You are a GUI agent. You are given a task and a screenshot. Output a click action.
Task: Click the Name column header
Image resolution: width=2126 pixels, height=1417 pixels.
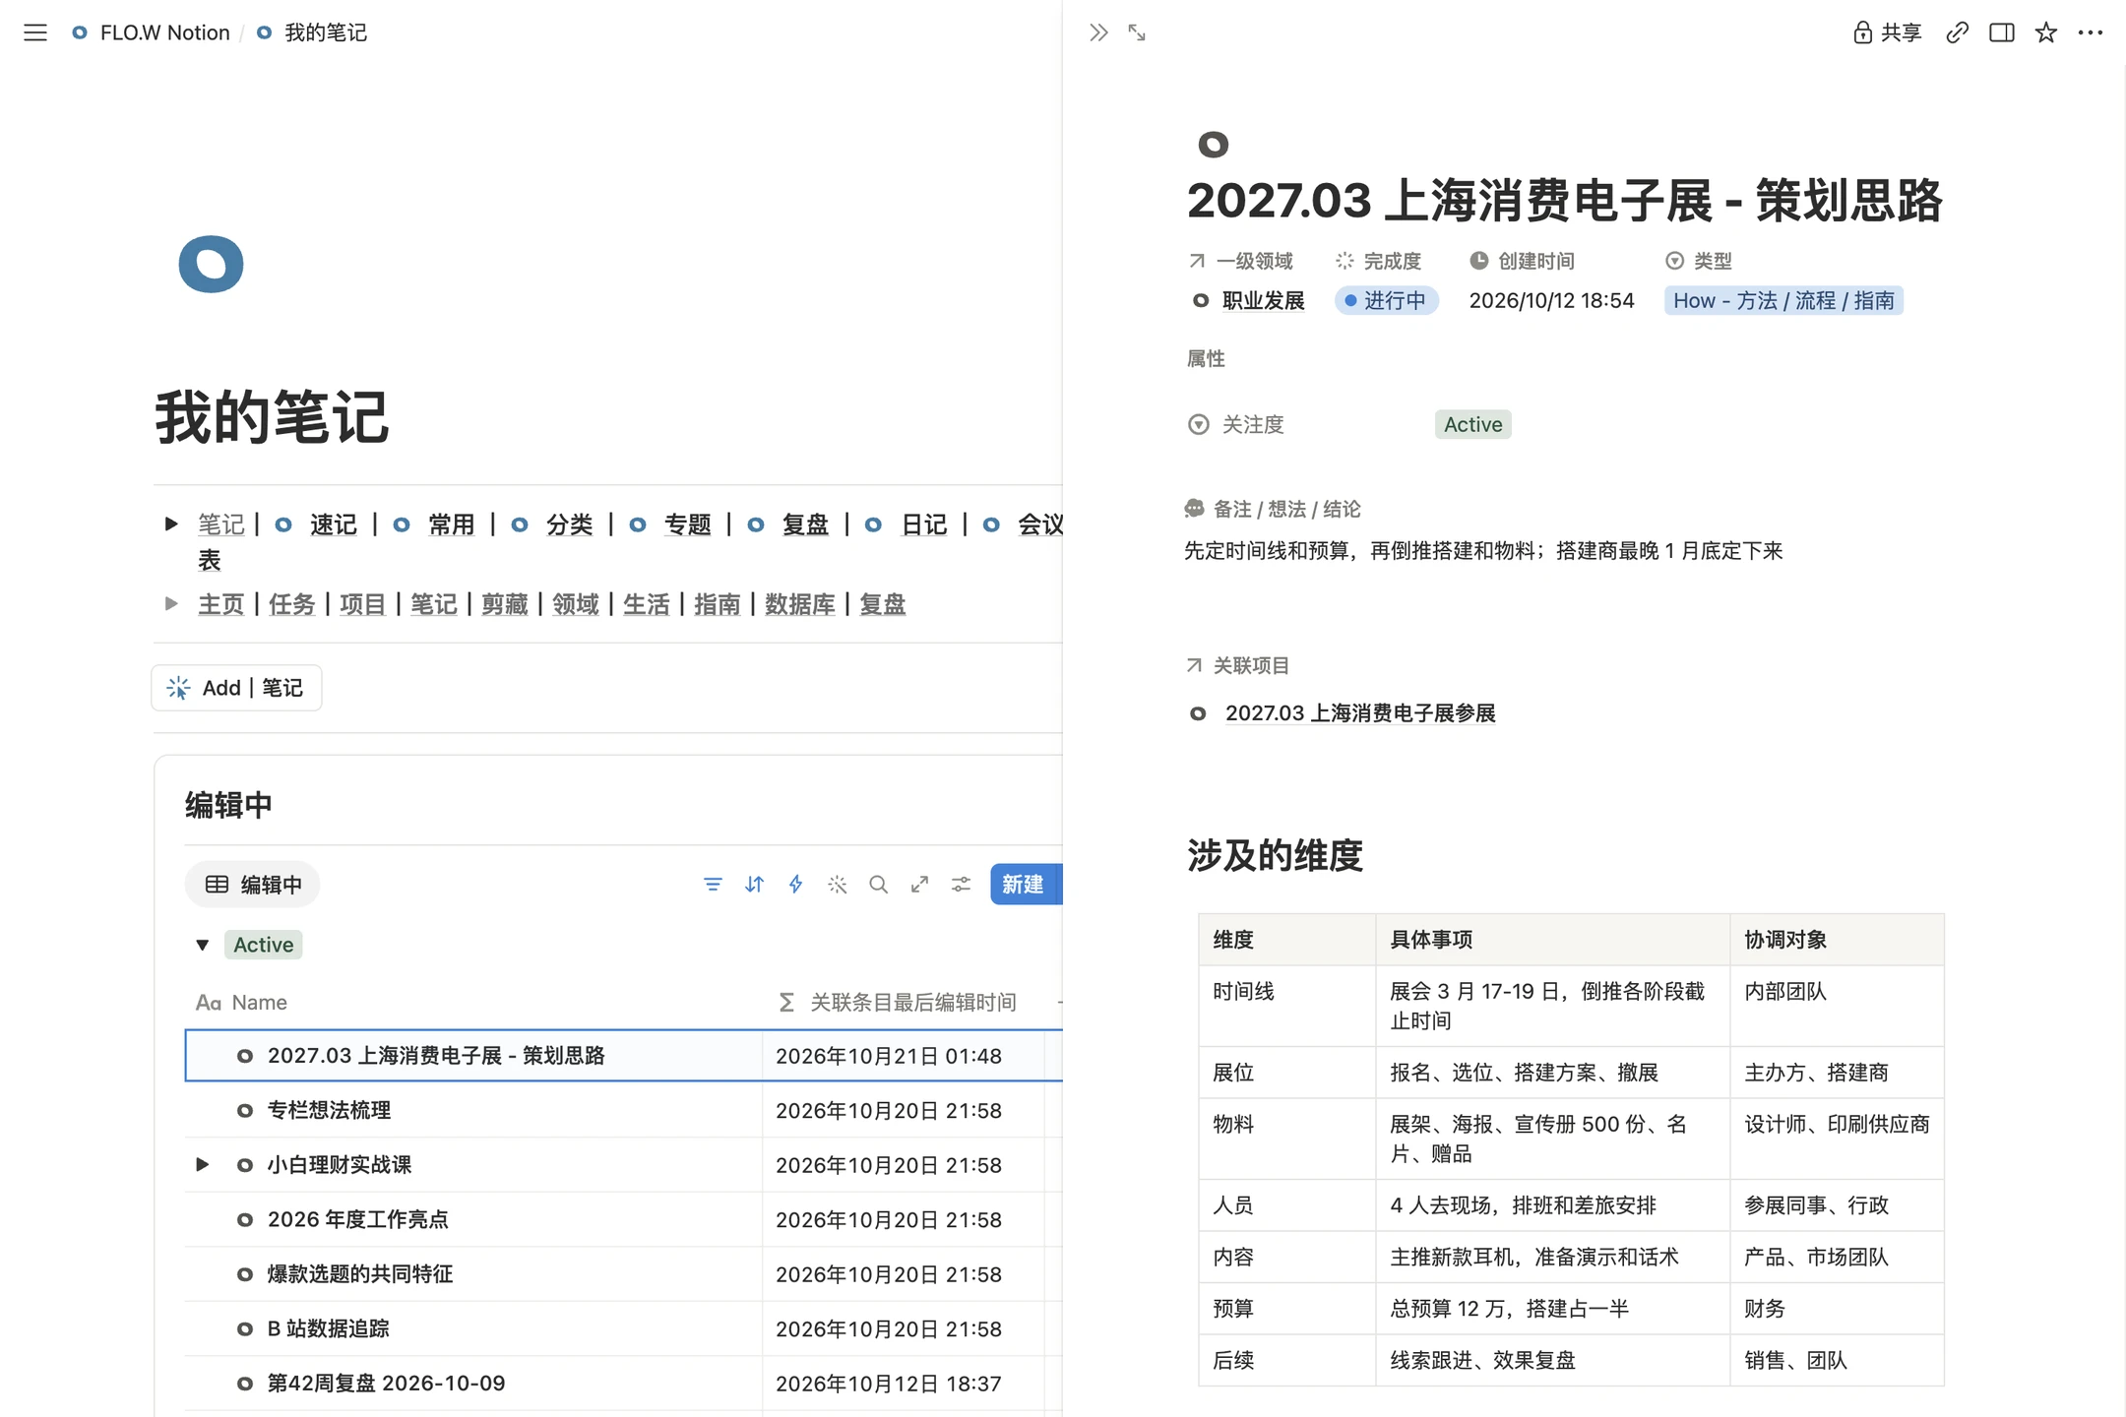tap(472, 1002)
